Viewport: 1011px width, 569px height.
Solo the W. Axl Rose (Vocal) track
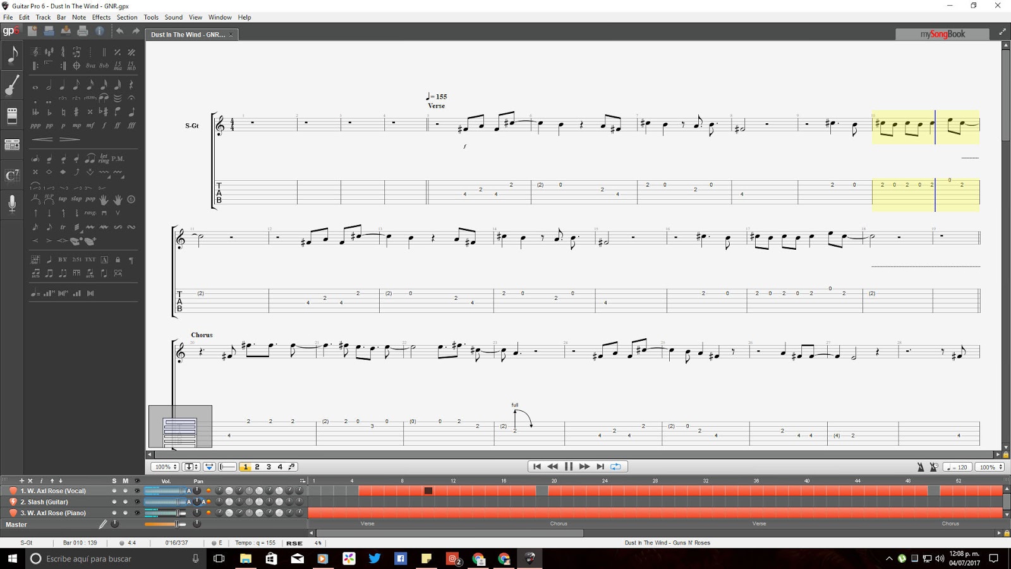114,491
